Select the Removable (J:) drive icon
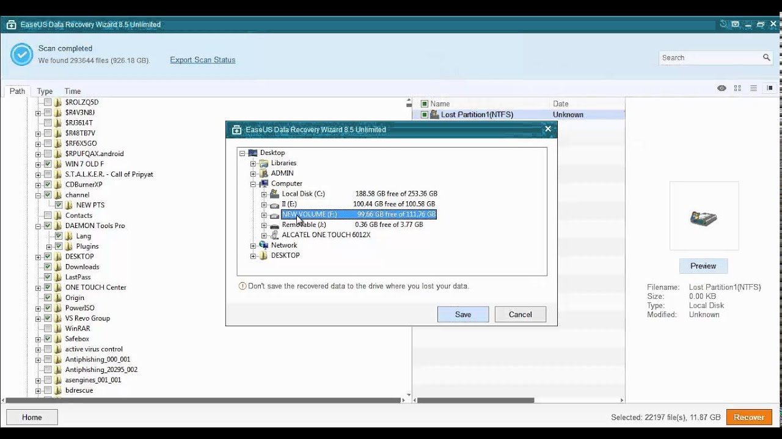This screenshot has width=782, height=439. (x=275, y=225)
